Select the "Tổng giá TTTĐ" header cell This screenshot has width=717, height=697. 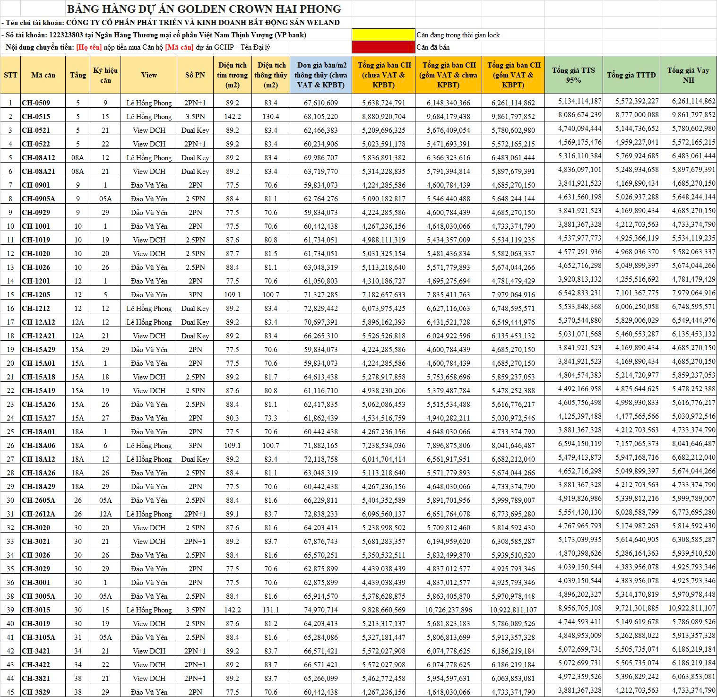tap(631, 75)
